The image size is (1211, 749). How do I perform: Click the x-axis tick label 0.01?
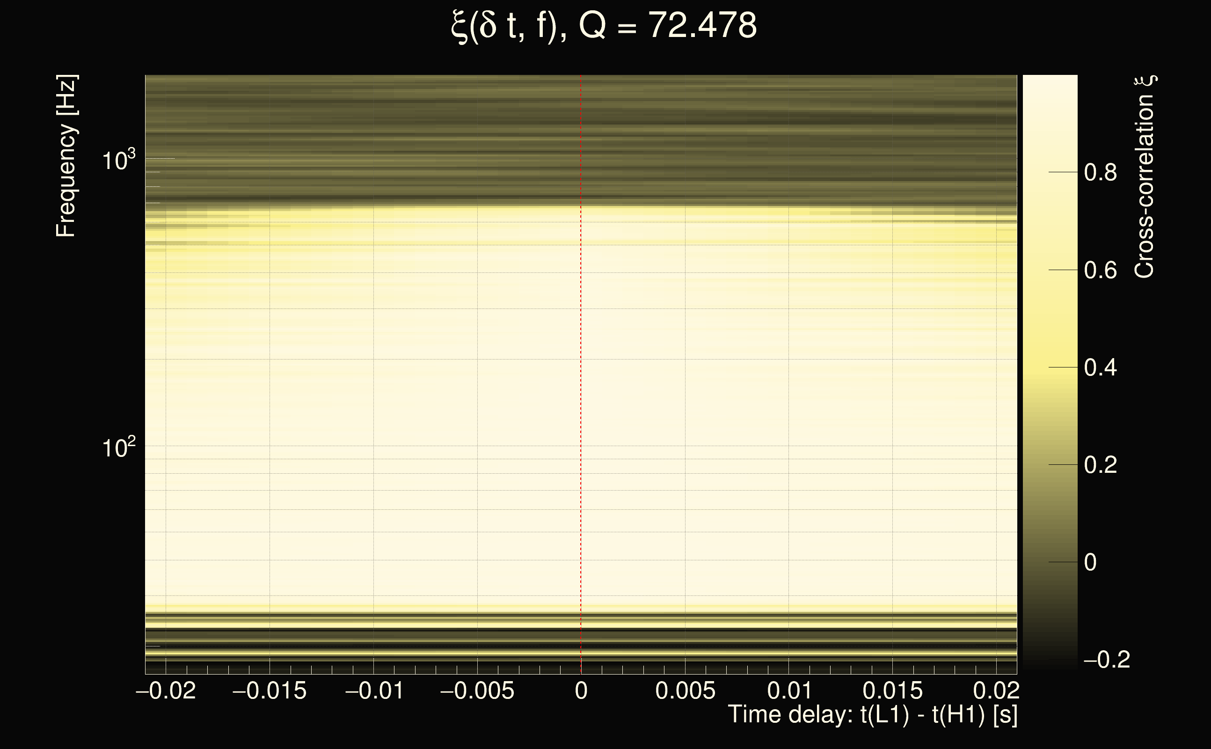coord(789,690)
